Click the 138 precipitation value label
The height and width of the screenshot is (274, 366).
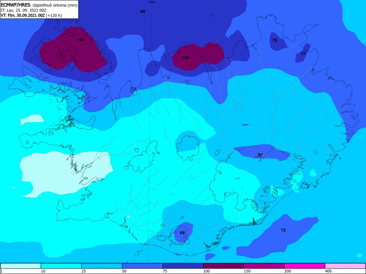point(185,58)
